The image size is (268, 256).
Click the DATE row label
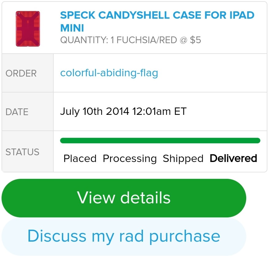click(17, 112)
